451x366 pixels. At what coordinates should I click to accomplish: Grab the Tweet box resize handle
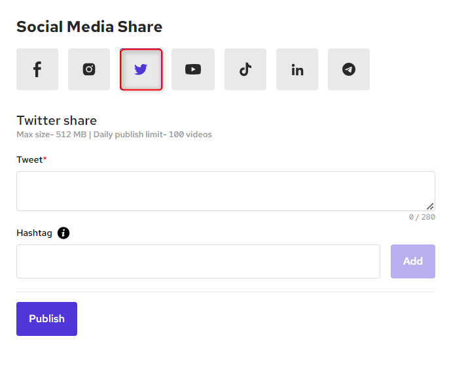click(430, 206)
